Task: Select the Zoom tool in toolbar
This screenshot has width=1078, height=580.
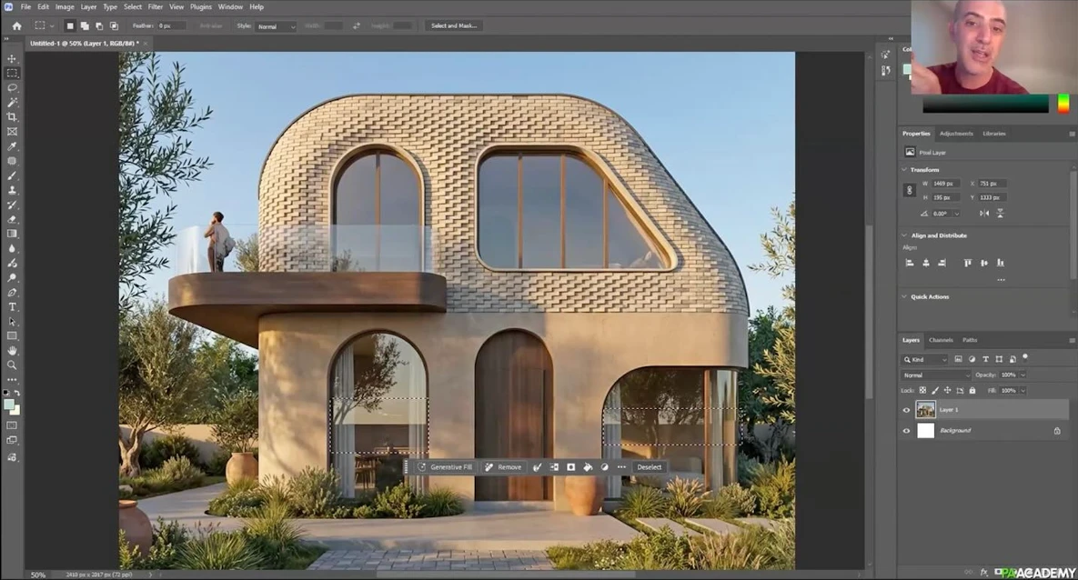Action: pos(12,365)
